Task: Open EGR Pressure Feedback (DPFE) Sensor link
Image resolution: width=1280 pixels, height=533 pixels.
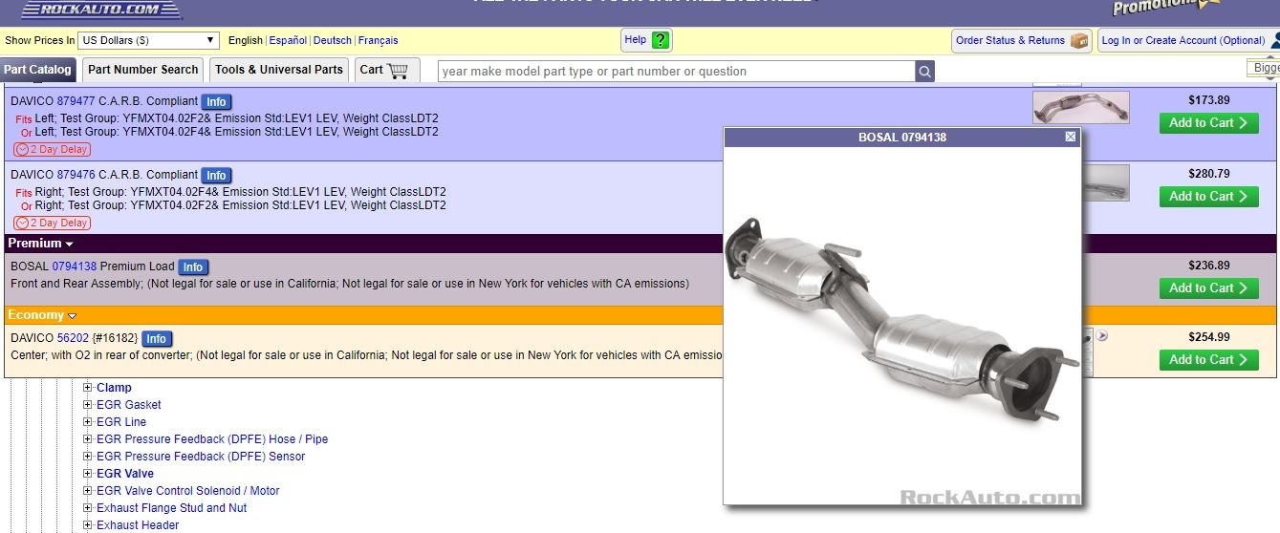Action: pyautogui.click(x=201, y=457)
